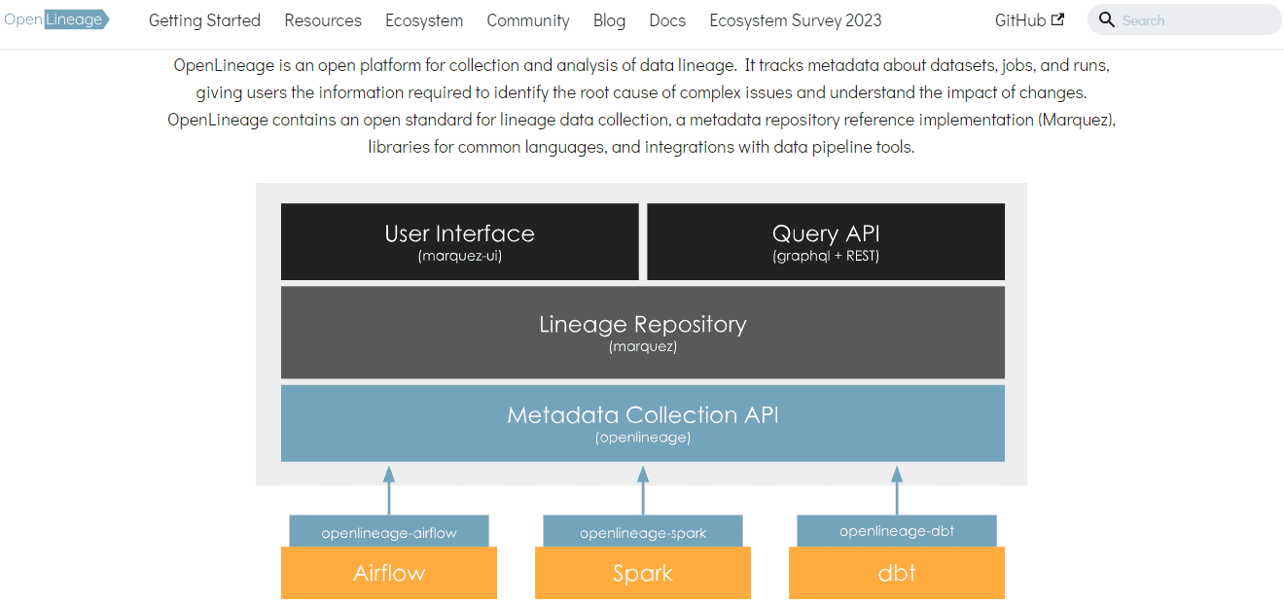Click the OpenLineage logo
This screenshot has width=1284, height=605.
click(55, 19)
